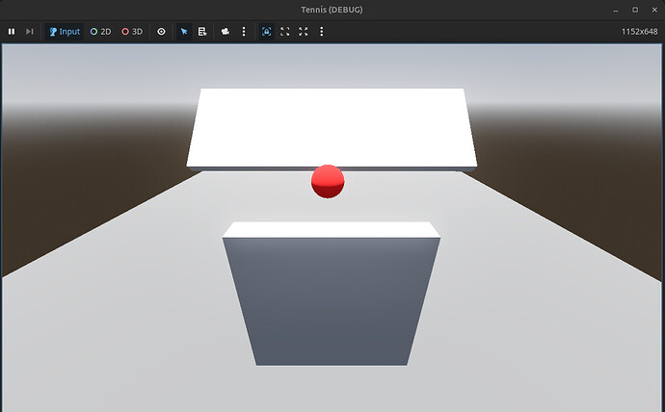Pause the running game

tap(12, 32)
